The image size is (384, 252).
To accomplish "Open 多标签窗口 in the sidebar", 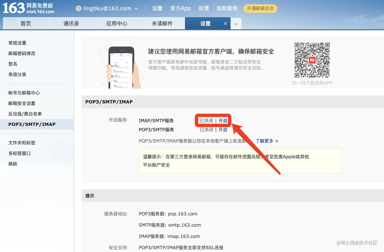I will [x=20, y=153].
